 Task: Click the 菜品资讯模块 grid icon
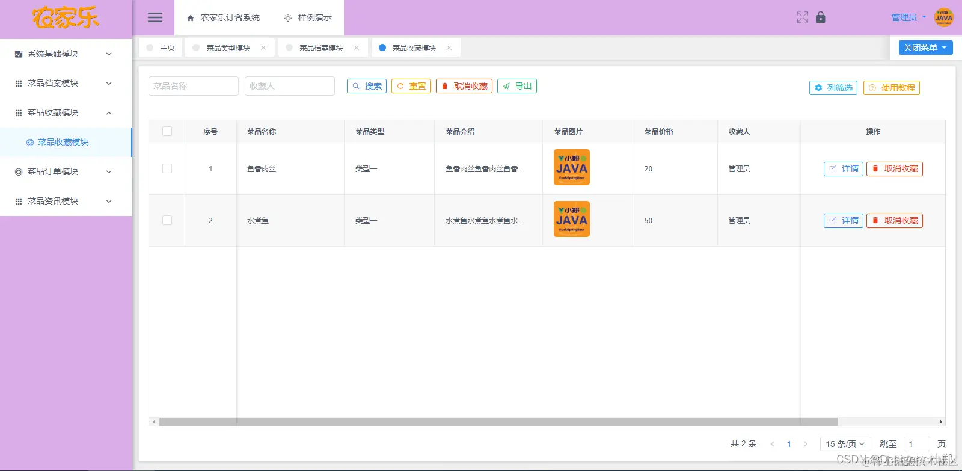(x=19, y=201)
